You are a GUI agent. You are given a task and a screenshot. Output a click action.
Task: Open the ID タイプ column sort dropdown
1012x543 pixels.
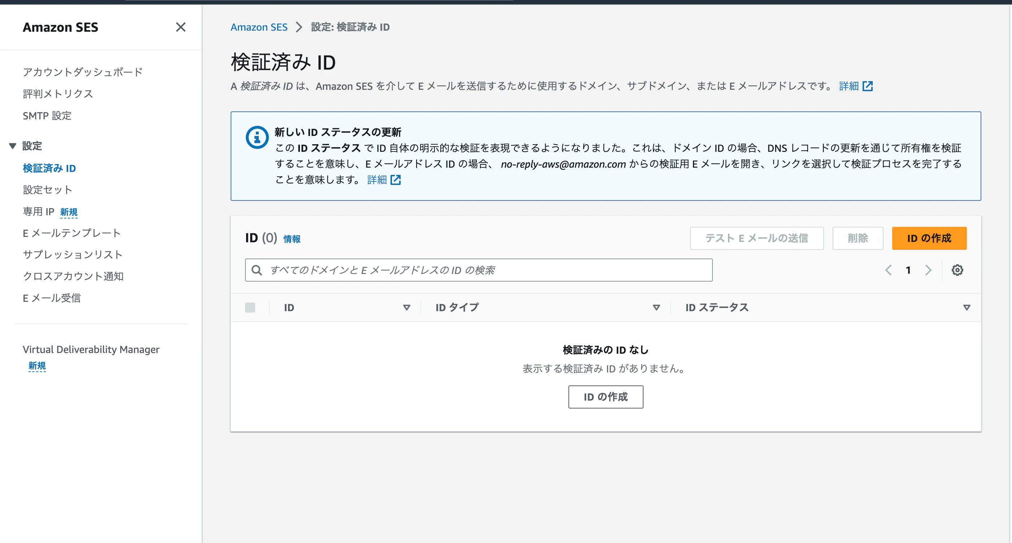tap(655, 307)
